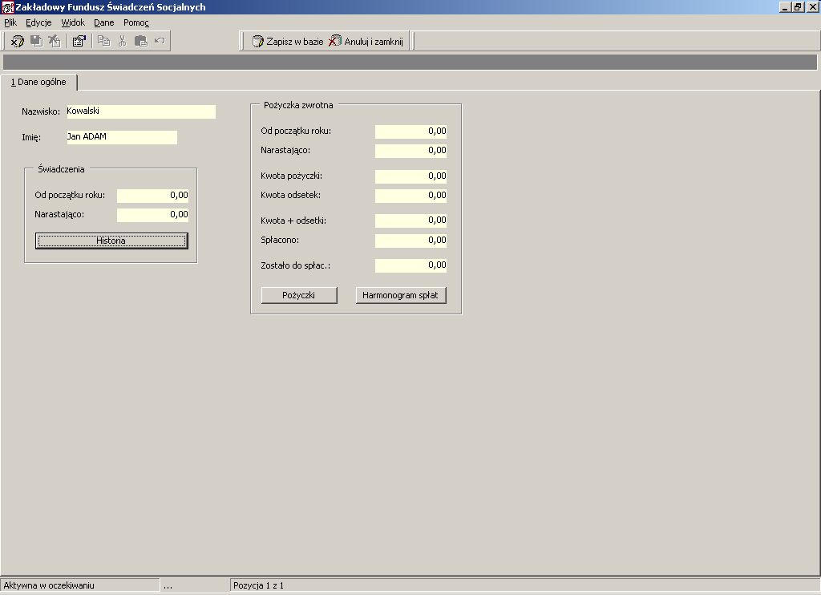Open the properties form toolbar icon
Screen dimensions: 821x595
[79, 41]
